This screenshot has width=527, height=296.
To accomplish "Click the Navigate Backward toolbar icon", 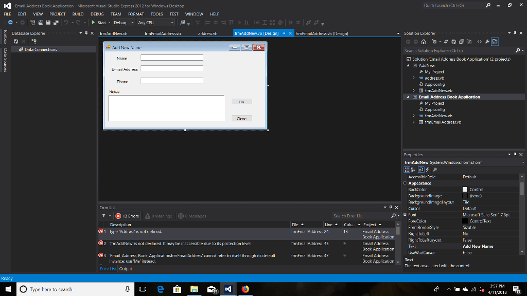I will 11,23.
